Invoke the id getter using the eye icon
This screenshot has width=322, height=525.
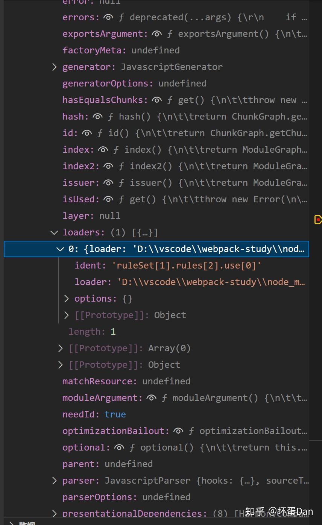click(87, 133)
